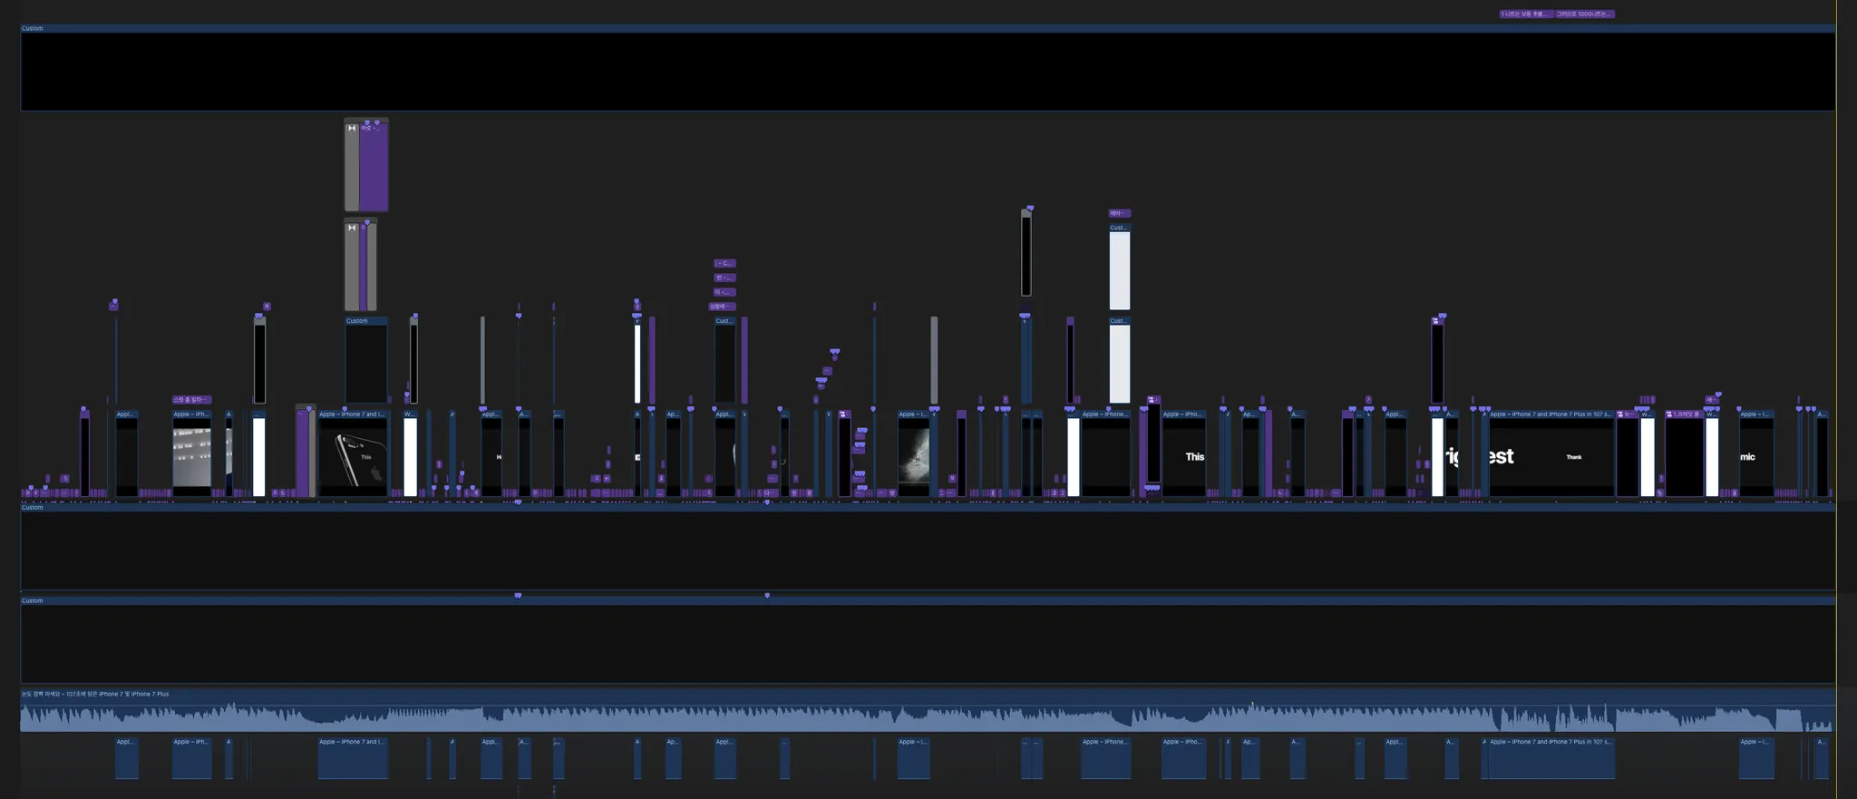The width and height of the screenshot is (1857, 799).
Task: Click the first marker on the third Custom clip
Action: point(518,596)
